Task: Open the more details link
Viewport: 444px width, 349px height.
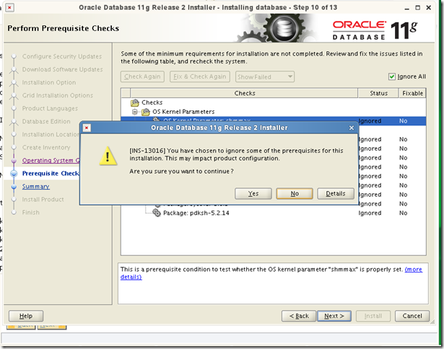Action: tap(414, 269)
